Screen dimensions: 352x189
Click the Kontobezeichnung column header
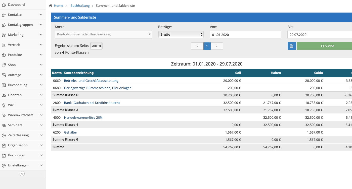[79, 73]
